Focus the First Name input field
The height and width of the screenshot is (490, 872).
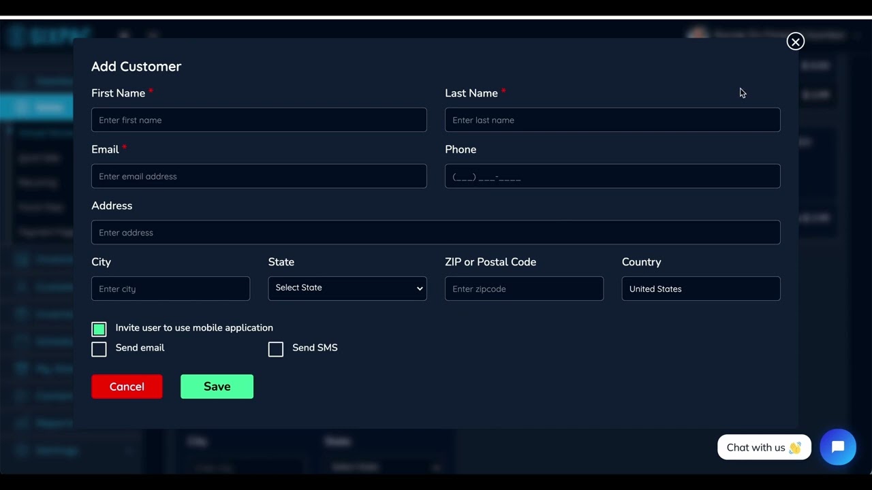point(259,120)
